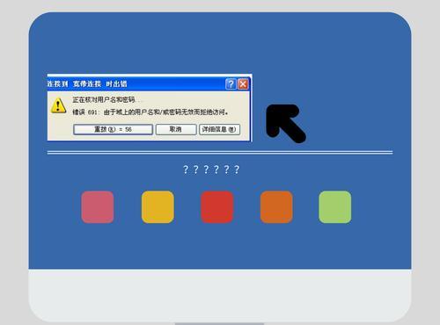Close the connection error dialog
Screen dimensions: 440x325
[243, 84]
